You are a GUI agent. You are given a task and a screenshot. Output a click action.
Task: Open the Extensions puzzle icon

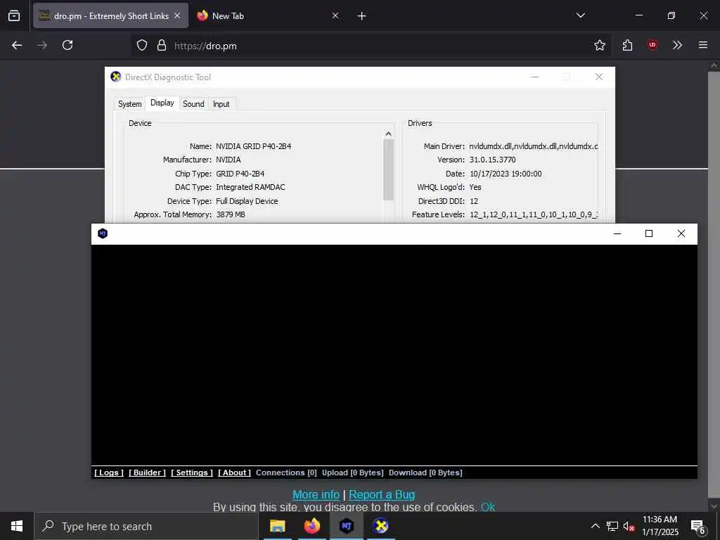coord(627,45)
